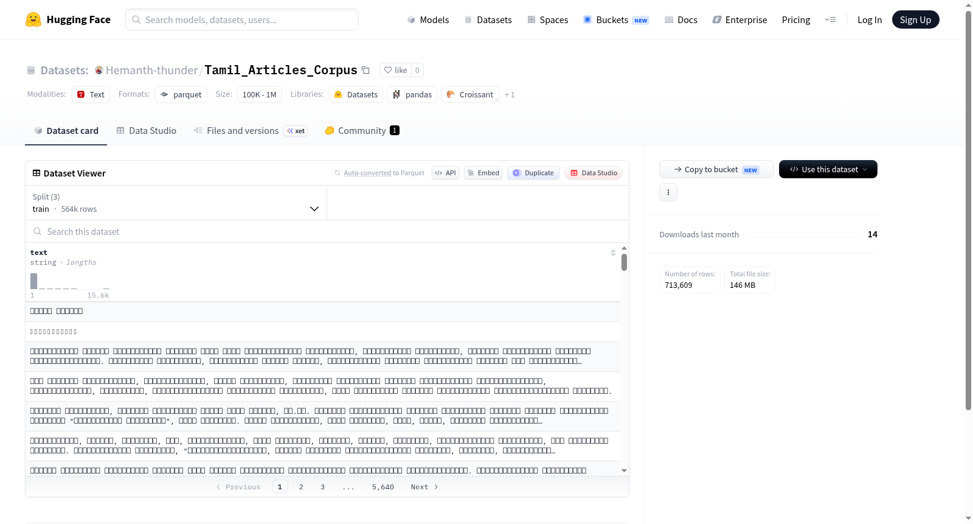The width and height of the screenshot is (973, 524).
Task: Open Pricing
Action: [x=796, y=19]
